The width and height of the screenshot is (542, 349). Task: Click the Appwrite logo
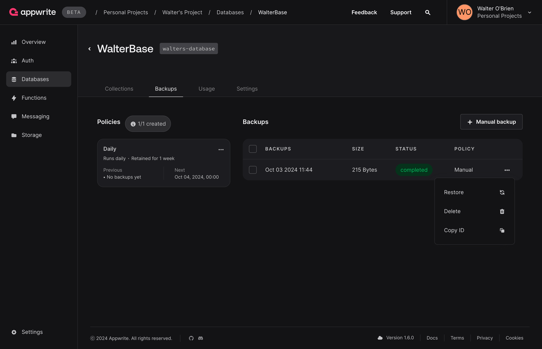(33, 12)
